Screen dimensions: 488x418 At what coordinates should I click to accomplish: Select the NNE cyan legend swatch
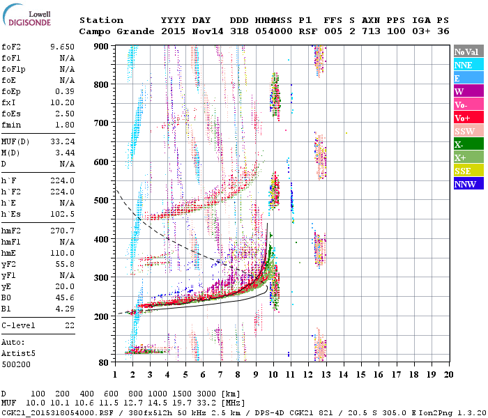click(468, 65)
